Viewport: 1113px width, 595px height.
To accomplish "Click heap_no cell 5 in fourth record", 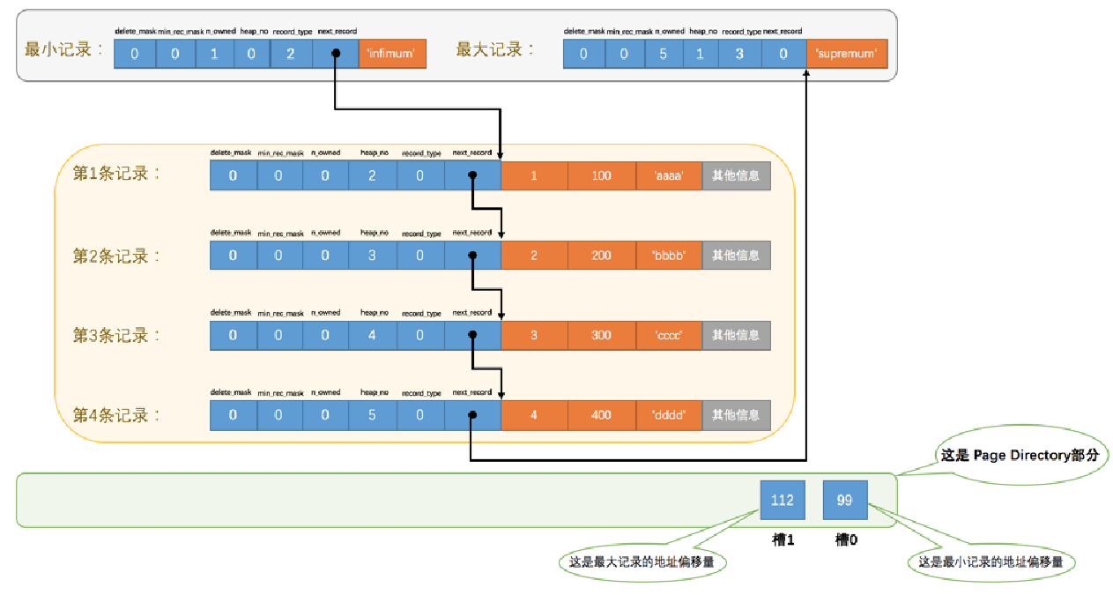I will pyautogui.click(x=372, y=414).
